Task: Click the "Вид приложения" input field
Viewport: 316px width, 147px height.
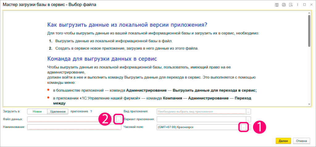Action: [201, 111]
